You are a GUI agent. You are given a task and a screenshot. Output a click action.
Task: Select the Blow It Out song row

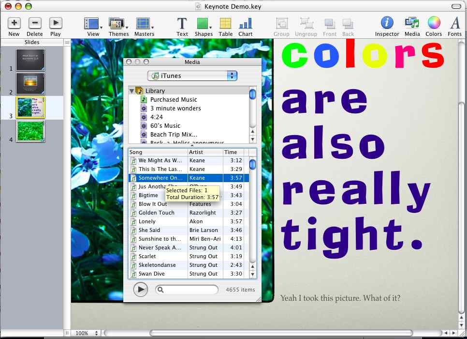(189, 204)
